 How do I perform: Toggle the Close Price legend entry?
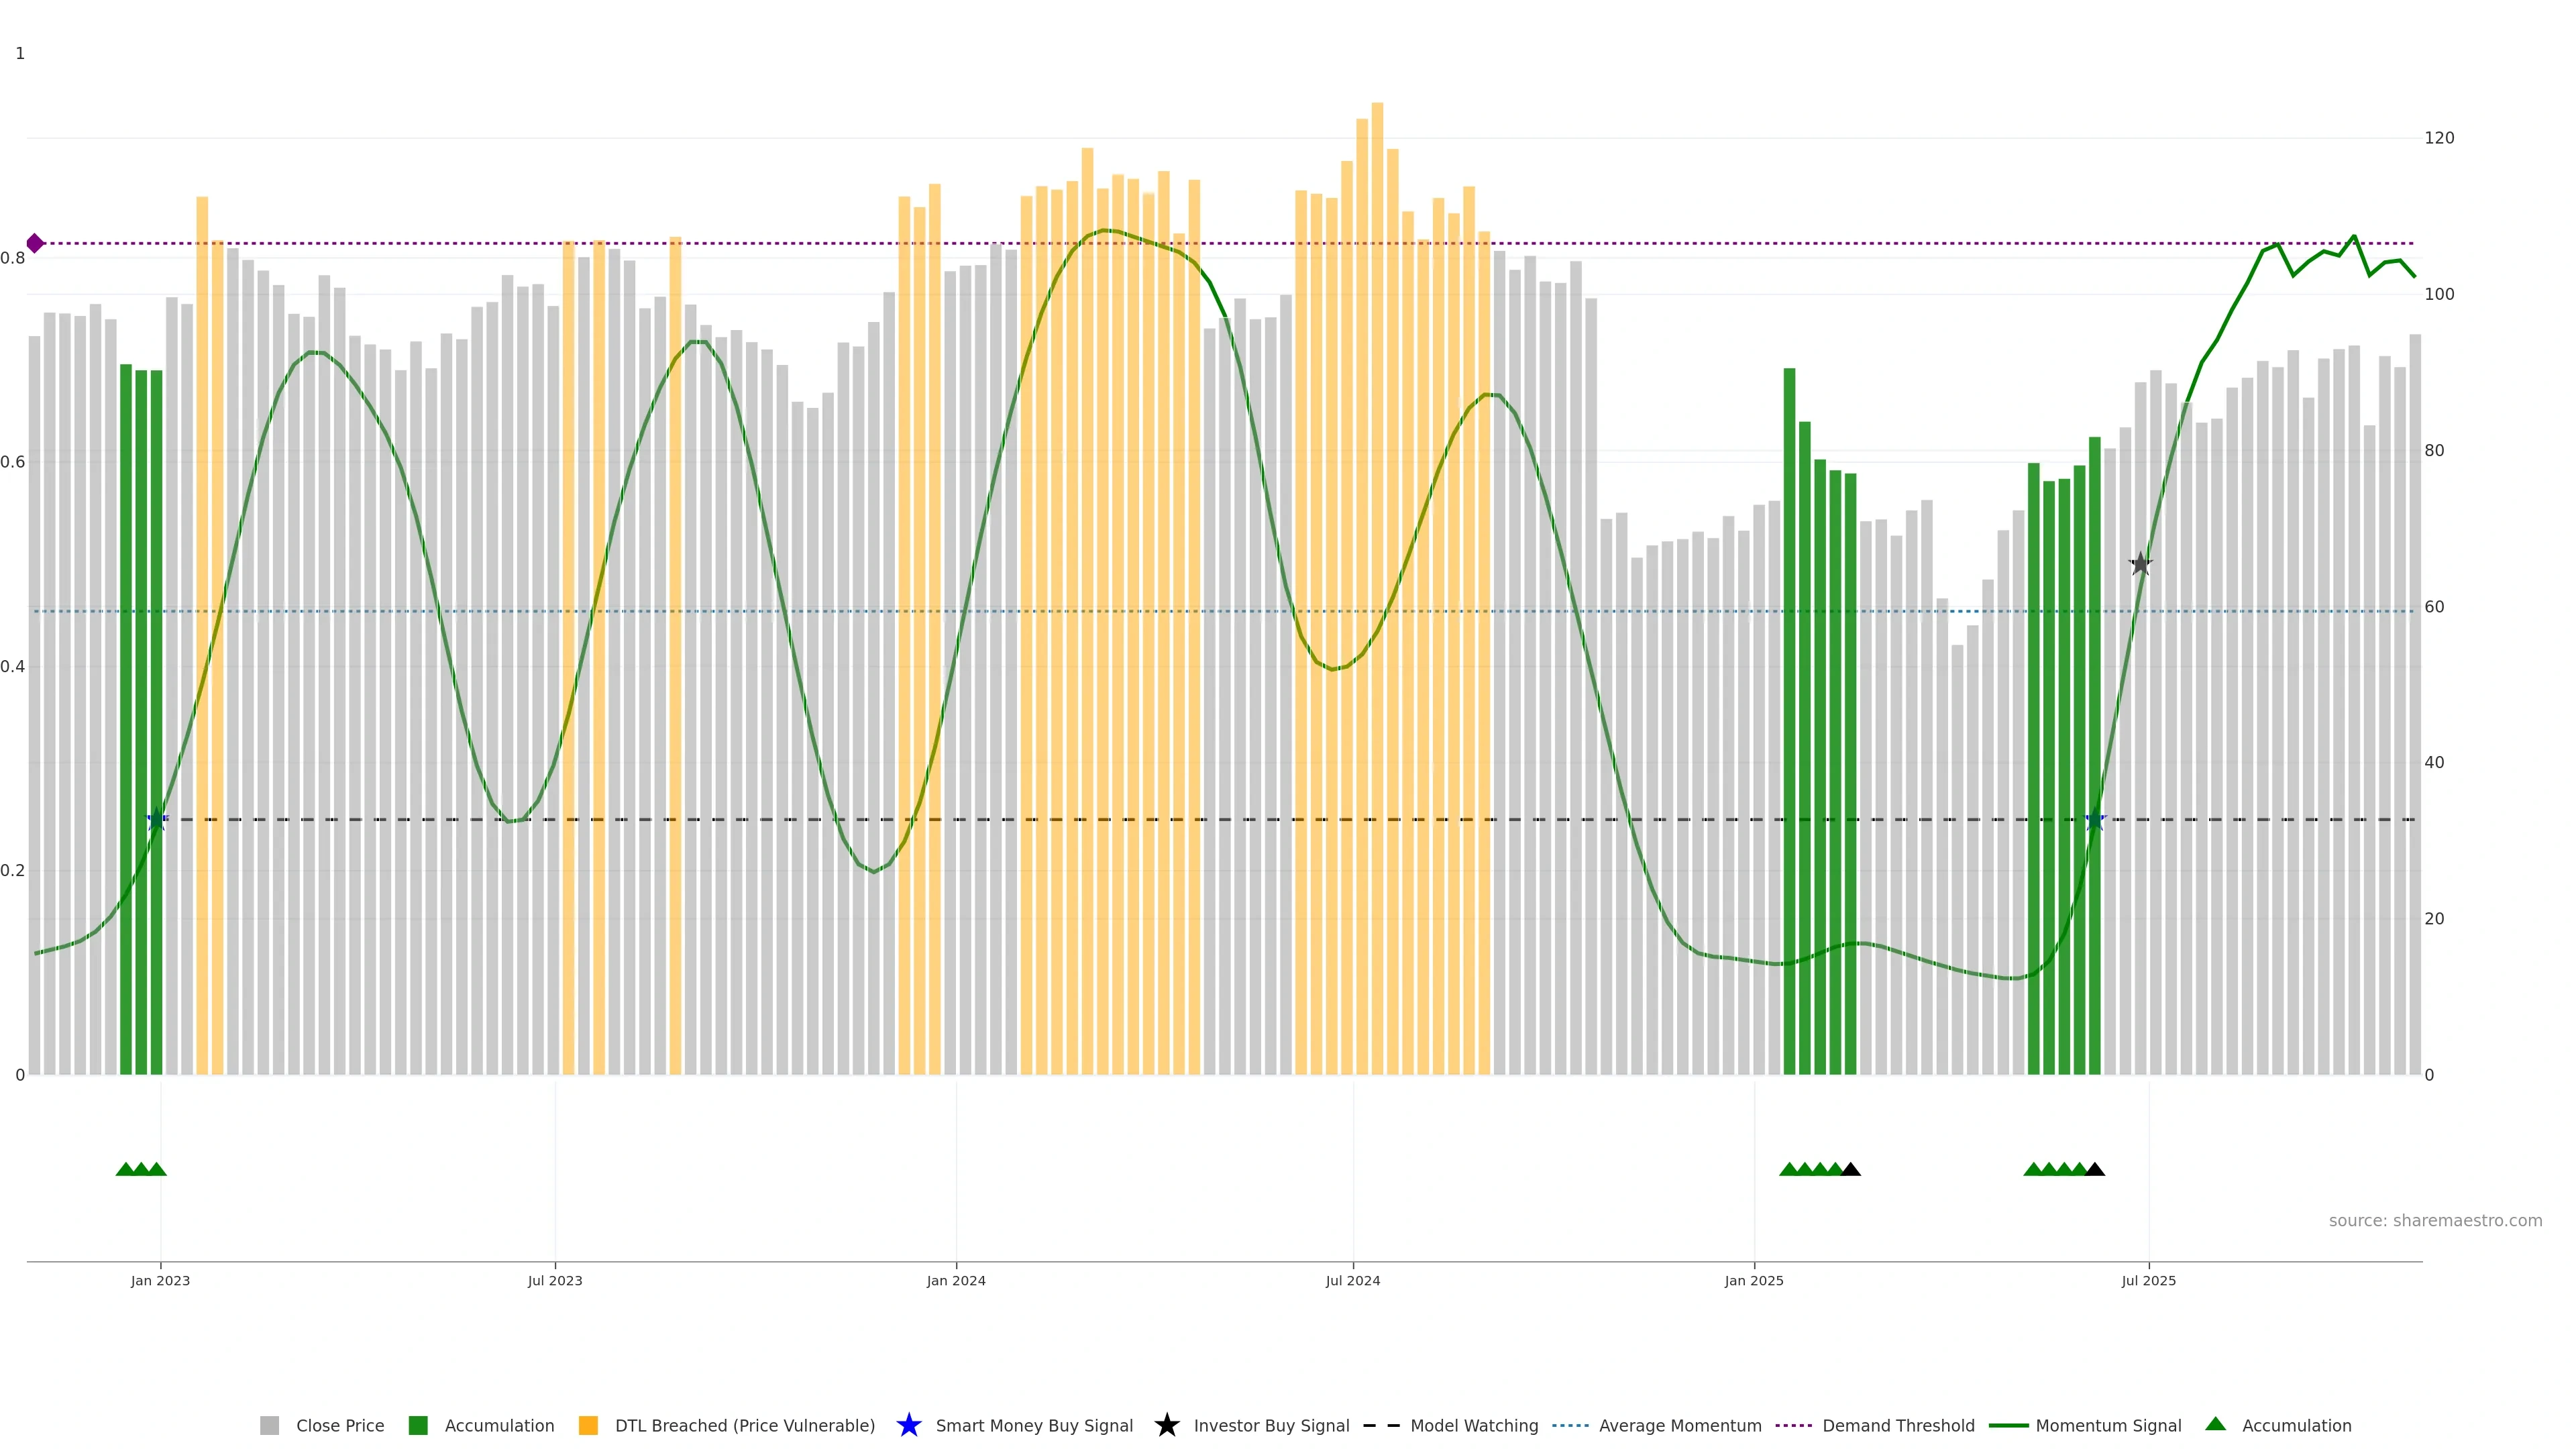click(x=339, y=1426)
